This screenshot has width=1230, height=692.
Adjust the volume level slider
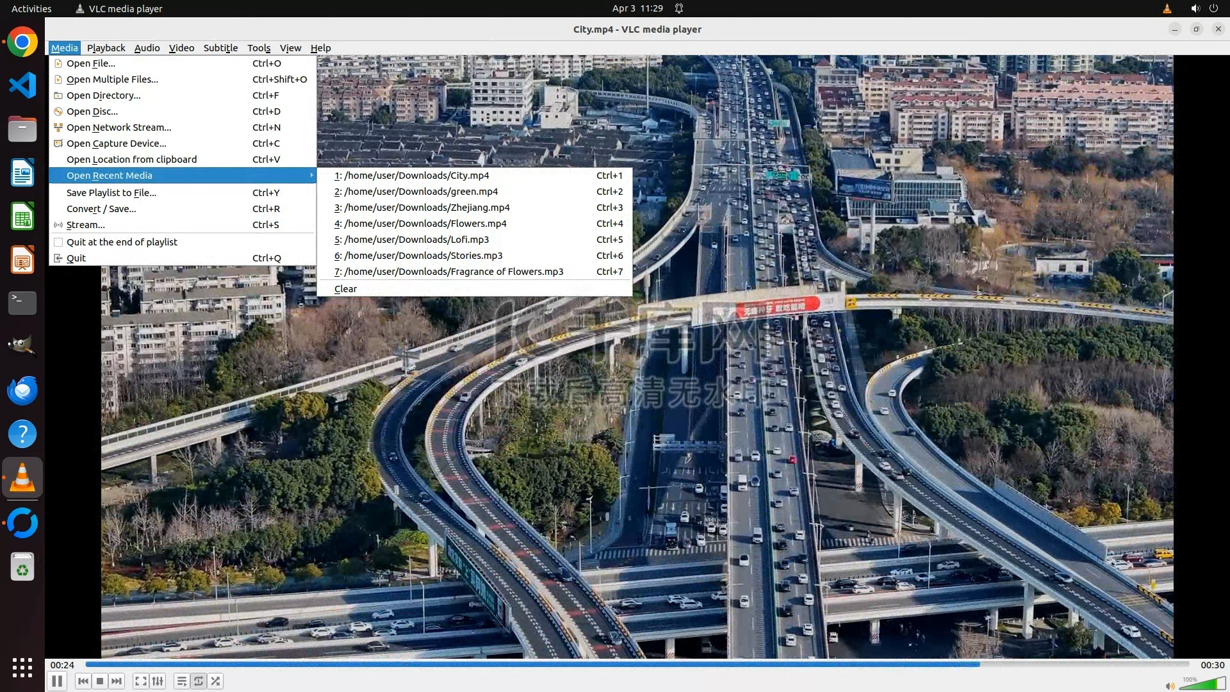[x=1202, y=685]
